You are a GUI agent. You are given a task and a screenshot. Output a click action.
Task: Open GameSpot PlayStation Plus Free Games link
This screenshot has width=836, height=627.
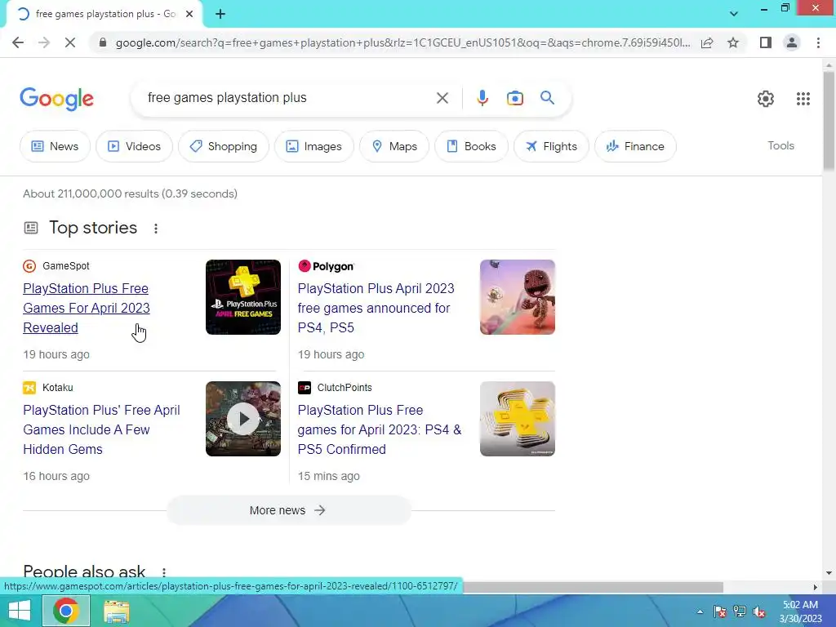(87, 308)
